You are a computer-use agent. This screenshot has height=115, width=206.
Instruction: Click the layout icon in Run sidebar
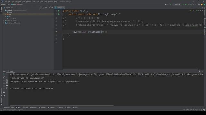[x=4, y=92]
